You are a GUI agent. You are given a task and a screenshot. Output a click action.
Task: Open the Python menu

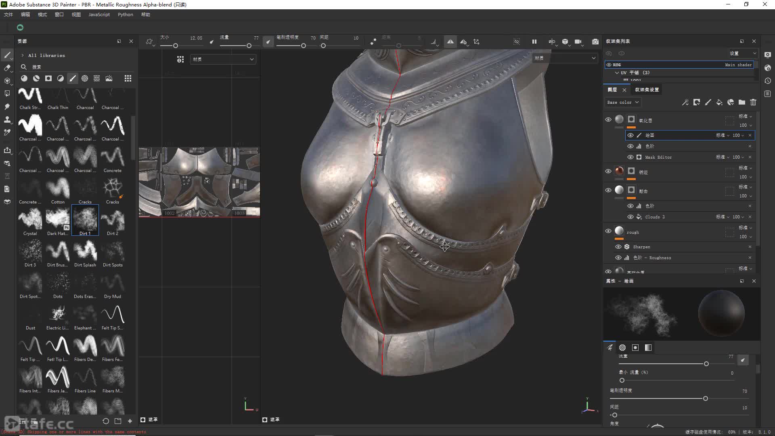pos(126,15)
